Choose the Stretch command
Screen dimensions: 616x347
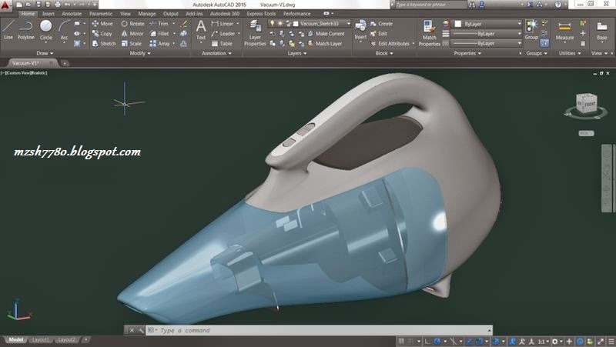point(104,44)
